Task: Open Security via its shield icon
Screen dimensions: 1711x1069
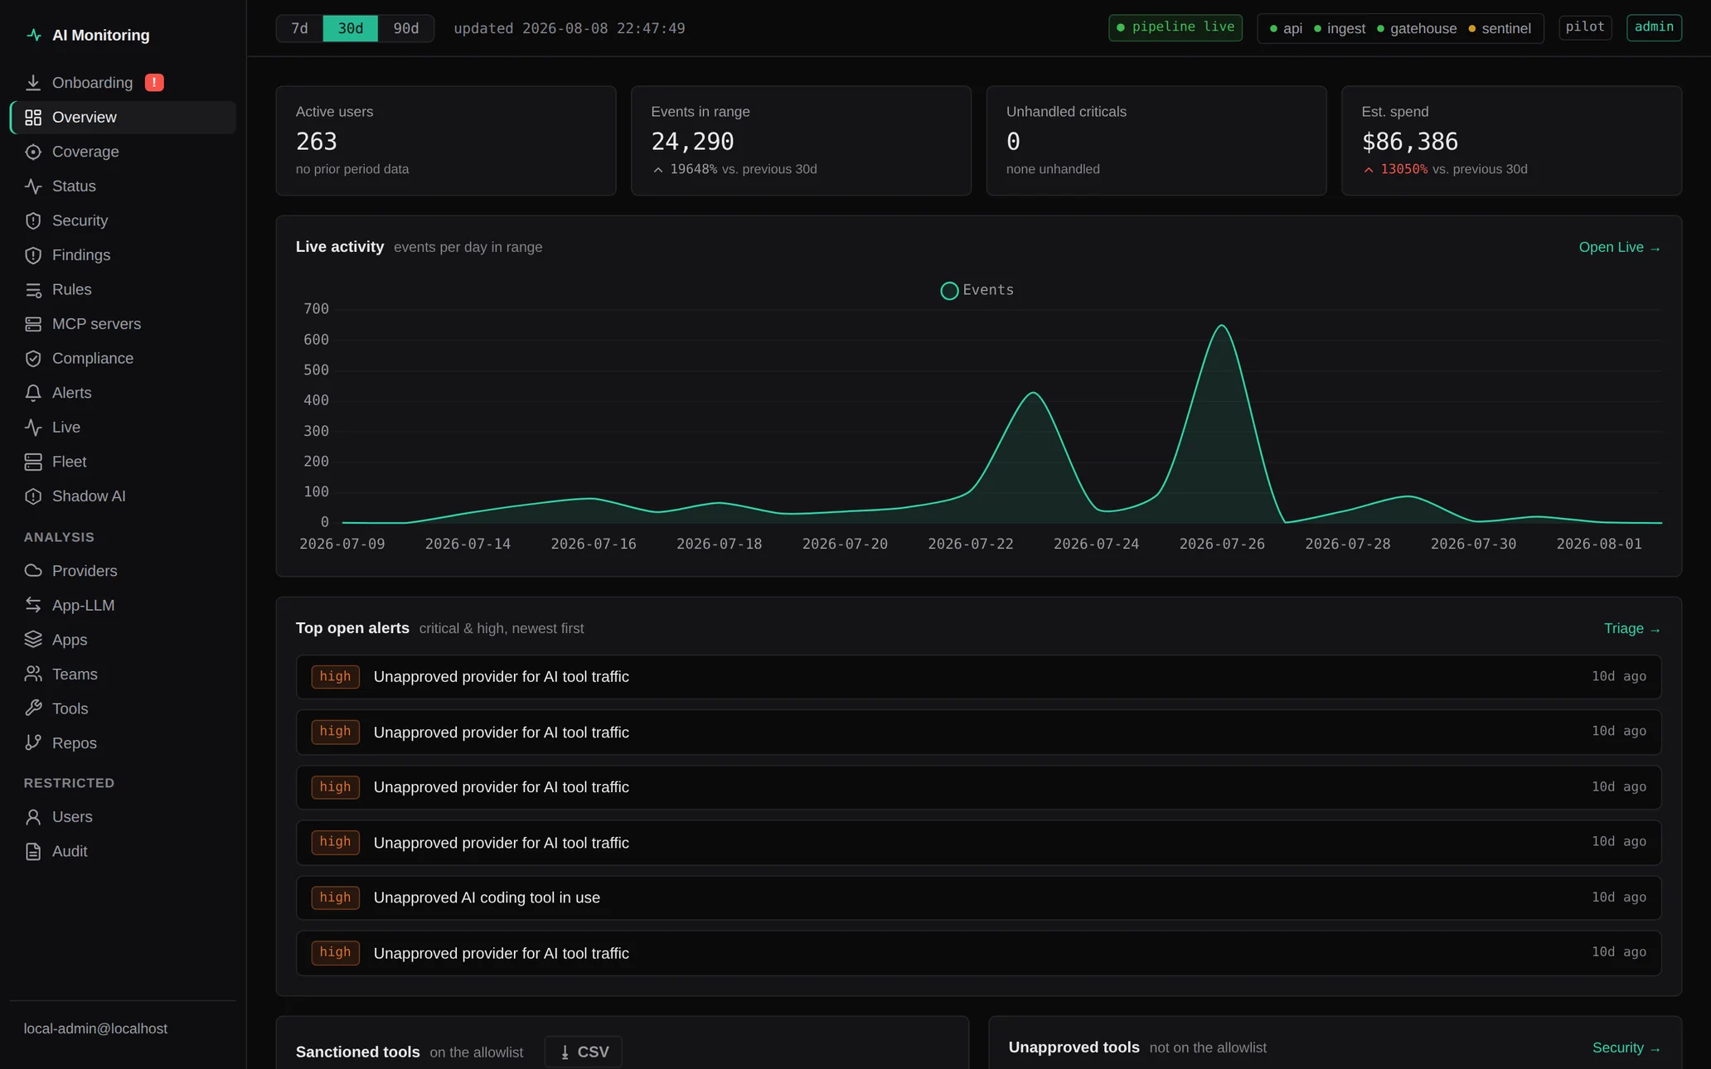Action: click(33, 220)
